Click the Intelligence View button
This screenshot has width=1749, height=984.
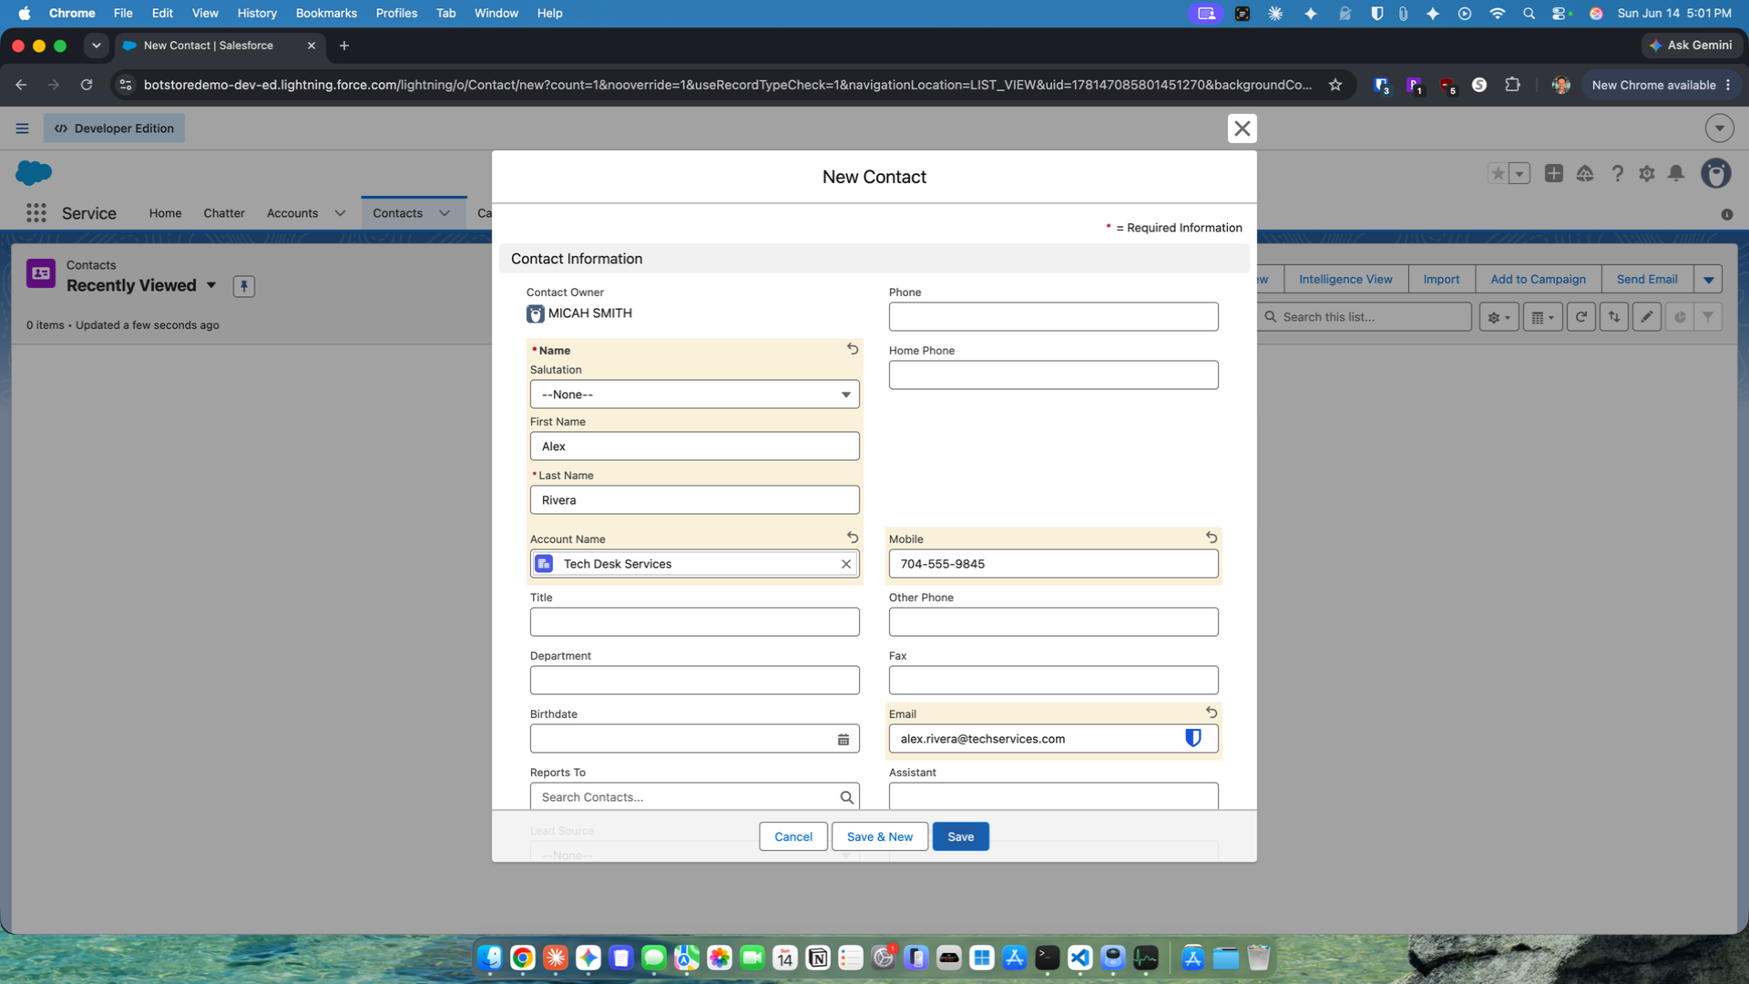pyautogui.click(x=1345, y=280)
